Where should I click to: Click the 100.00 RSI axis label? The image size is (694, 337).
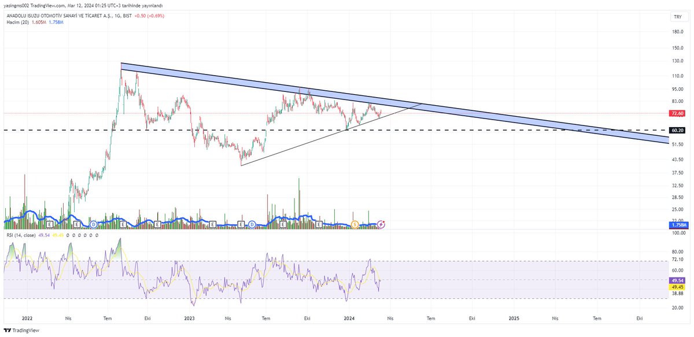click(678, 234)
